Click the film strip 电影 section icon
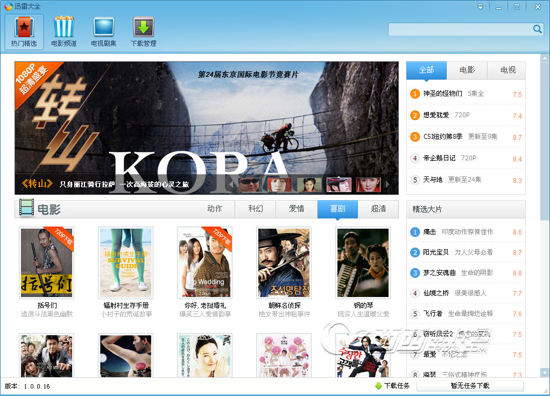The image size is (550, 396). coord(26,208)
